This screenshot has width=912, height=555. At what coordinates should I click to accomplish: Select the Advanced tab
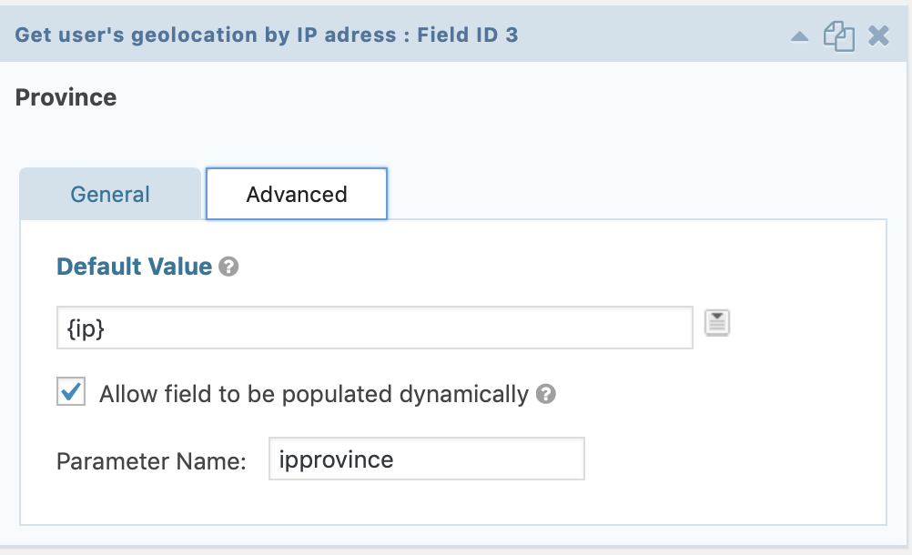tap(297, 194)
